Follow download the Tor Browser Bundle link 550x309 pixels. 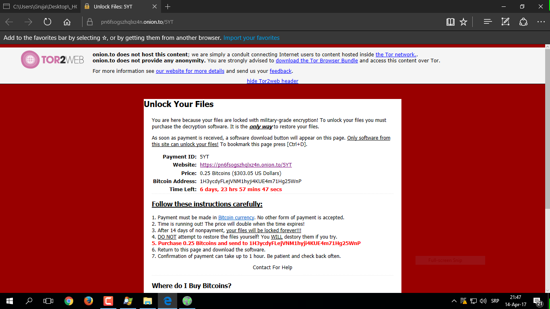(317, 61)
